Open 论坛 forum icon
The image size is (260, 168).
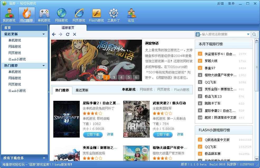[x=131, y=15]
